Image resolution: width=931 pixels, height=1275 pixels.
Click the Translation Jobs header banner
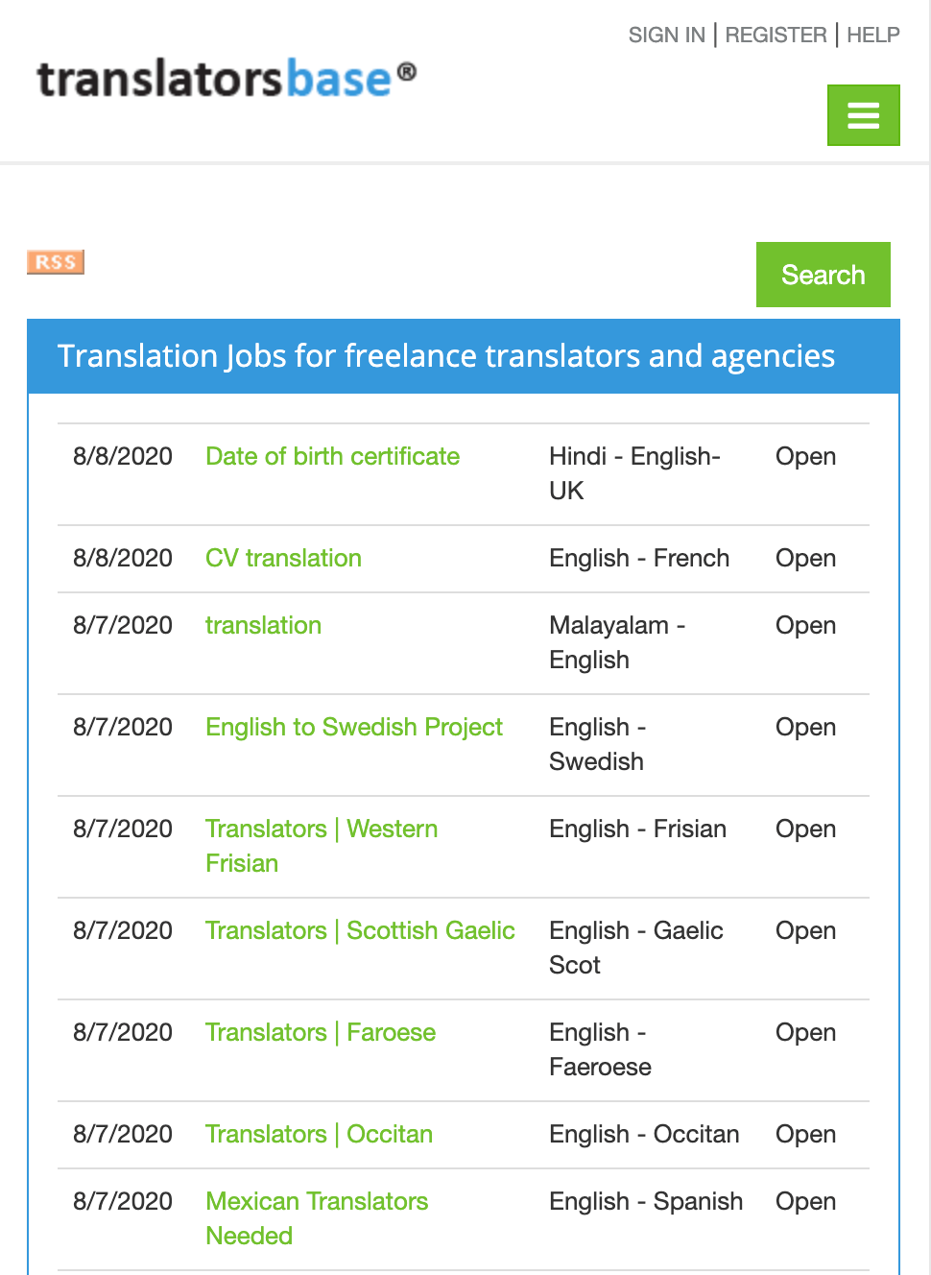(446, 355)
